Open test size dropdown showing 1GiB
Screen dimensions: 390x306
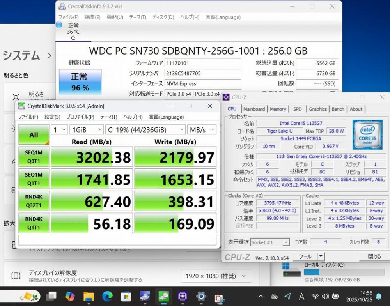coord(87,130)
